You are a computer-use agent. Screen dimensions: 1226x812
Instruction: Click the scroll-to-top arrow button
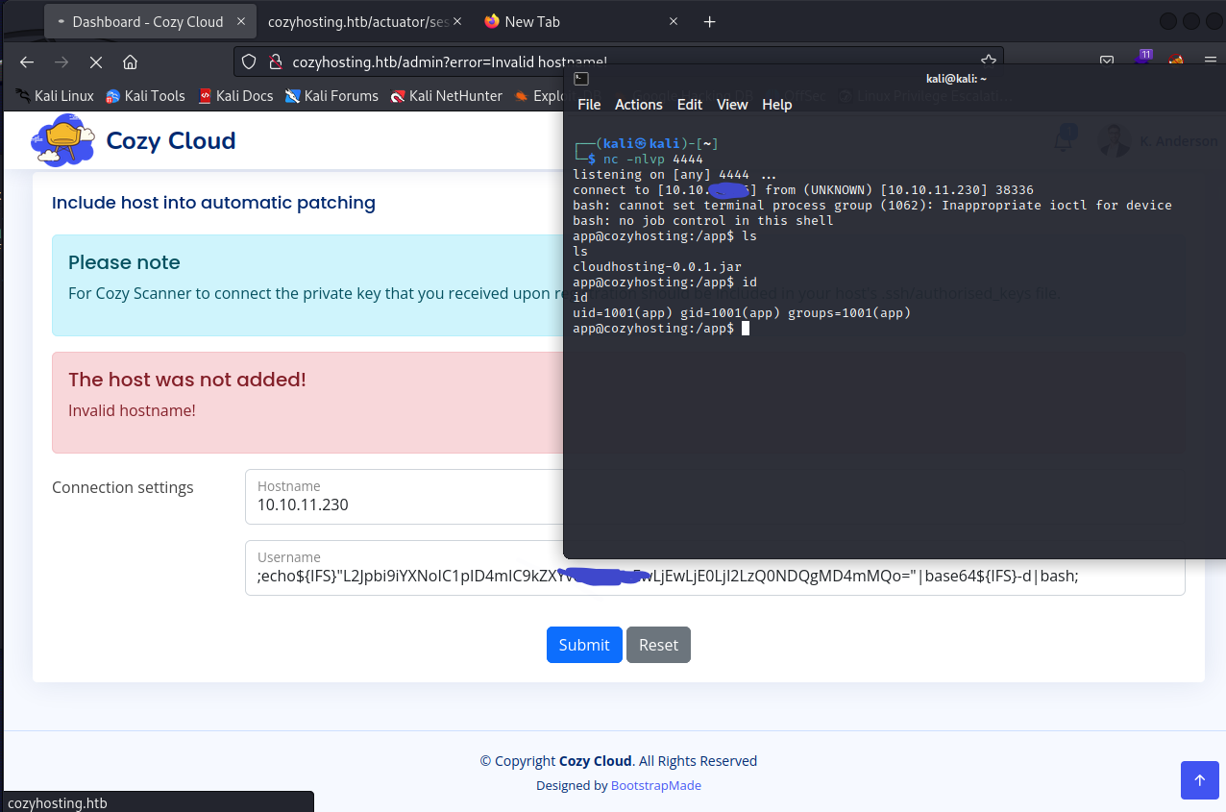point(1199,780)
